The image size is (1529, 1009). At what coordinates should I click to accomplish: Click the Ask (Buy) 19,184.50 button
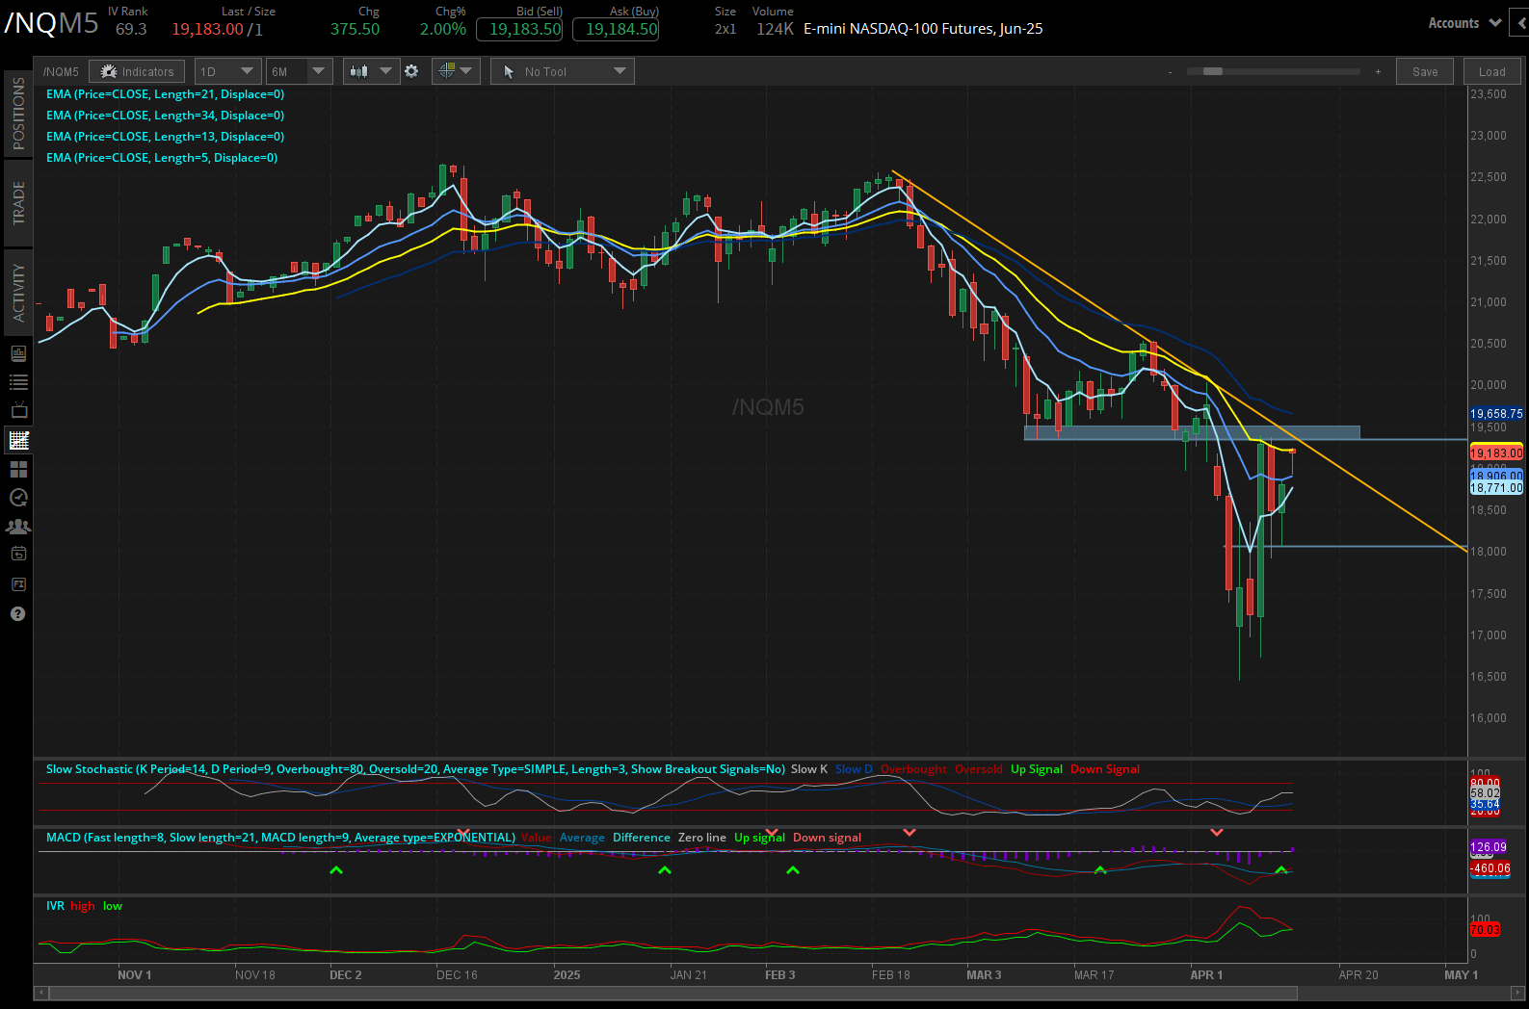(x=616, y=29)
